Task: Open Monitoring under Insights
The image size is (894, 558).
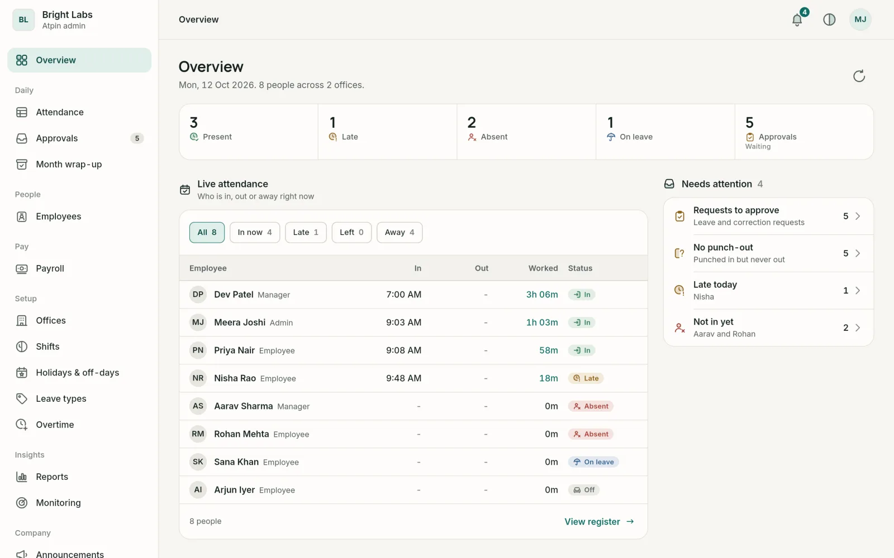Action: (79, 503)
